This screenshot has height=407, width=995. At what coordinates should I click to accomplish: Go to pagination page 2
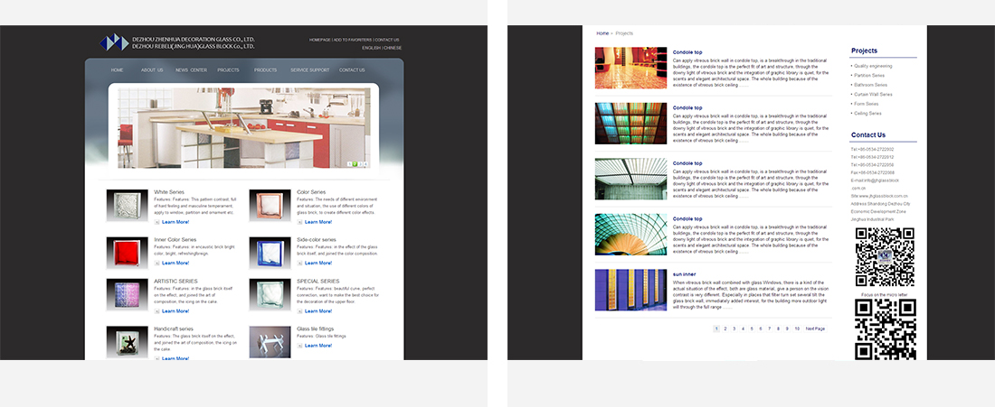(725, 329)
